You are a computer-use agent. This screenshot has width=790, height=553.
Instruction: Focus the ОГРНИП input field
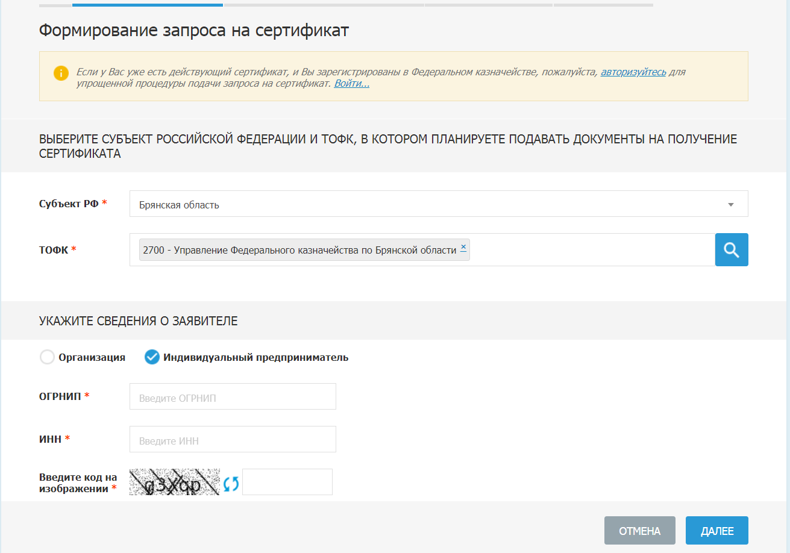[233, 396]
